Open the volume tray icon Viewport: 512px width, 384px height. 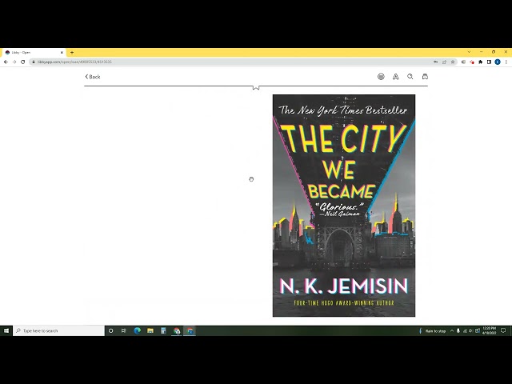[x=470, y=330]
